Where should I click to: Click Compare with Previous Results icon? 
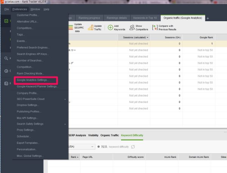155,28
